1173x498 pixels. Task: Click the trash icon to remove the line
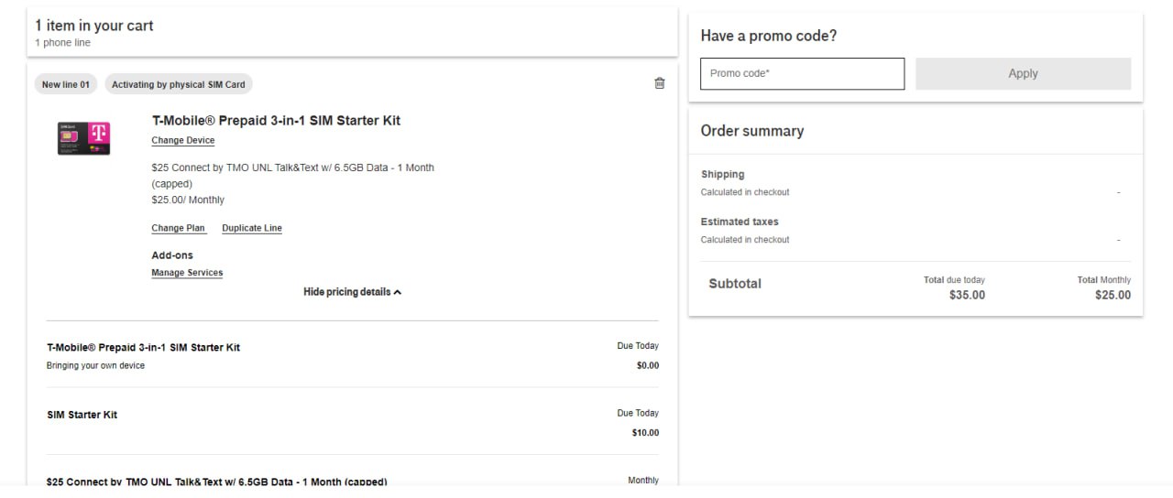coord(660,83)
